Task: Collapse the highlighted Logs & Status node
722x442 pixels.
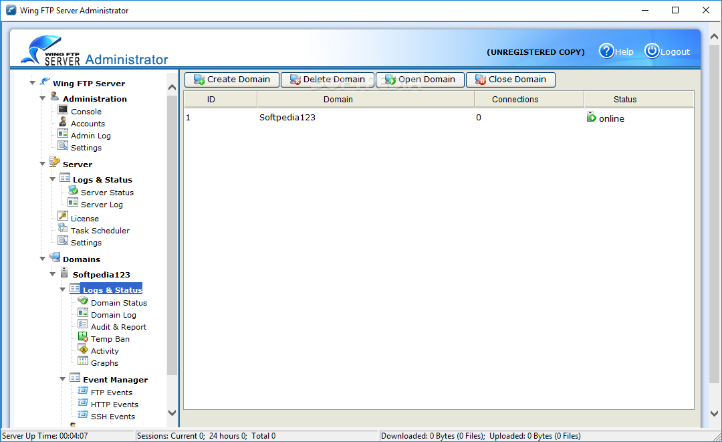Action: coord(63,290)
